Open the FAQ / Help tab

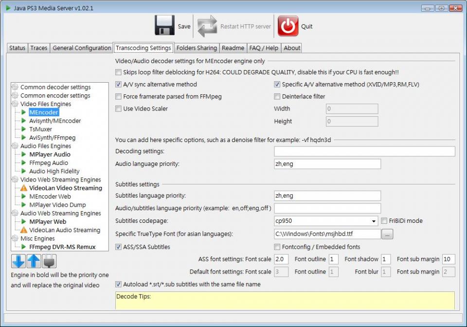[x=264, y=48]
